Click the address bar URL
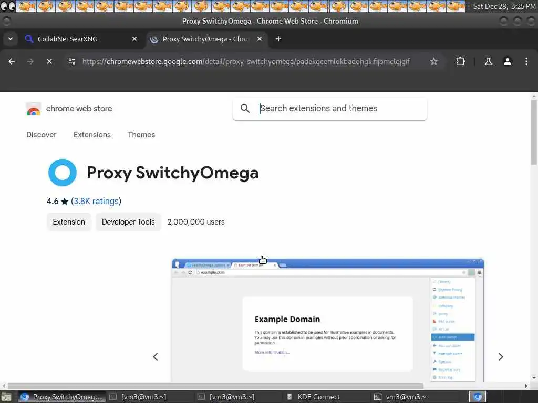 tap(246, 61)
